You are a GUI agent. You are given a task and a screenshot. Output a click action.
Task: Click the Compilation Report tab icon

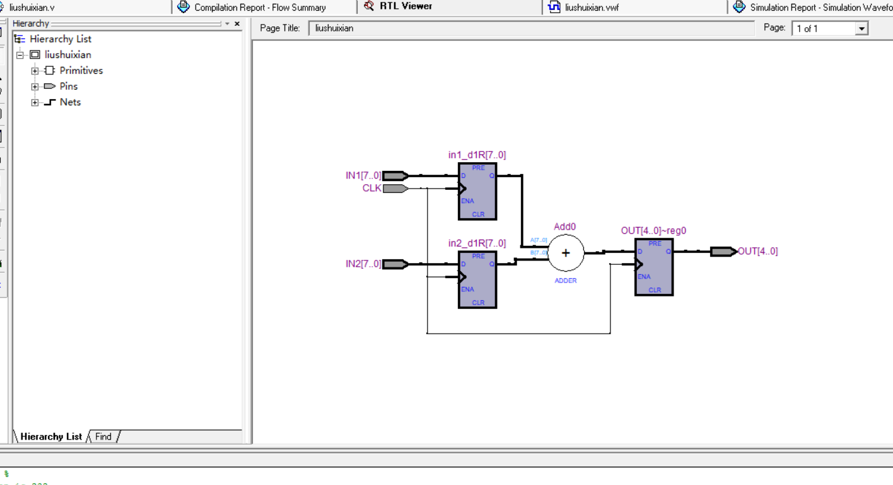(x=184, y=7)
